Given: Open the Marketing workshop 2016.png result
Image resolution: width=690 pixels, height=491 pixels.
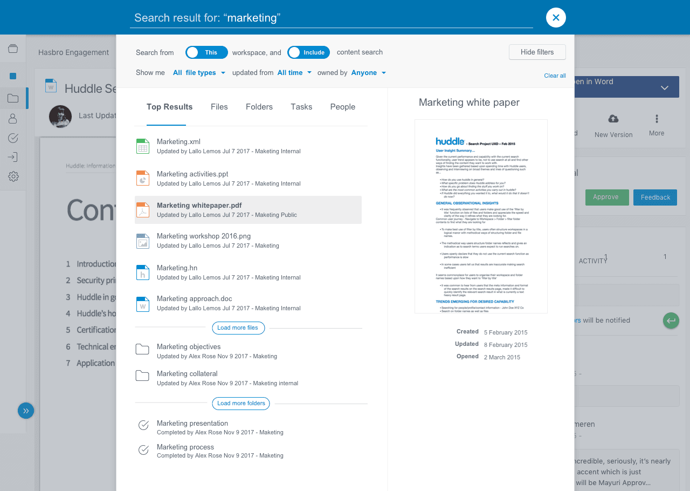Looking at the screenshot, I should click(x=248, y=241).
